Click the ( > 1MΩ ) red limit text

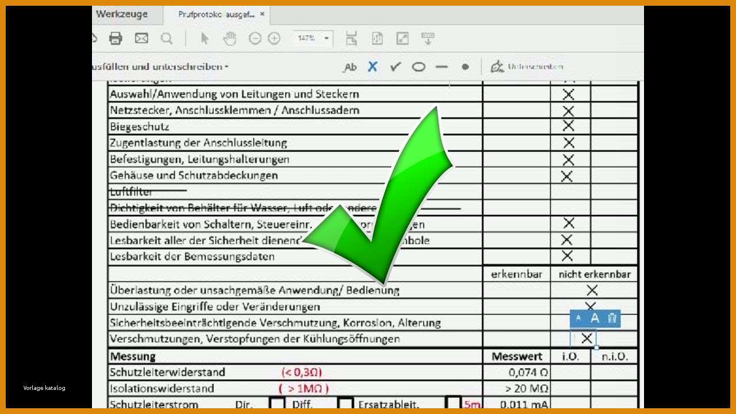(x=304, y=388)
